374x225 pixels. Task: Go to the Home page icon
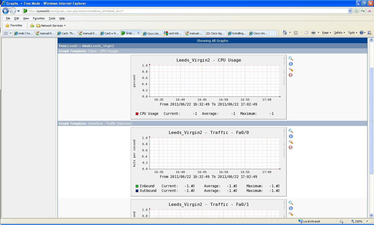click(285, 33)
